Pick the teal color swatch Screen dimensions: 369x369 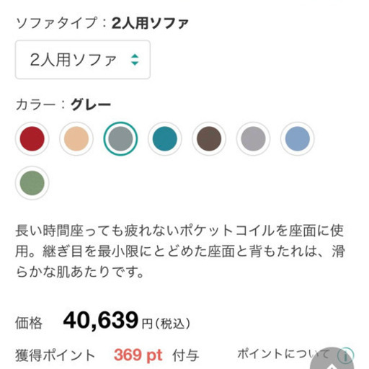click(165, 138)
